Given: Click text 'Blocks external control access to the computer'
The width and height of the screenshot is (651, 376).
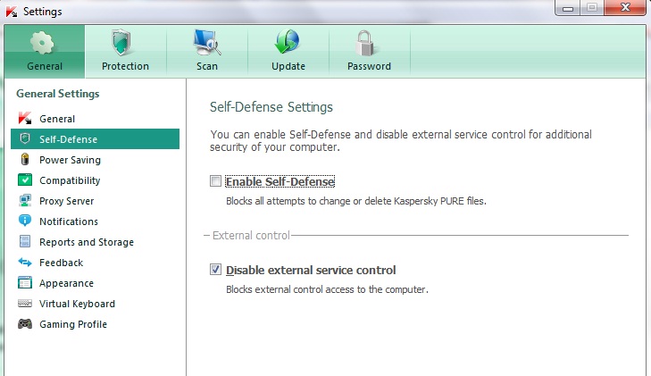Looking at the screenshot, I should 327,289.
